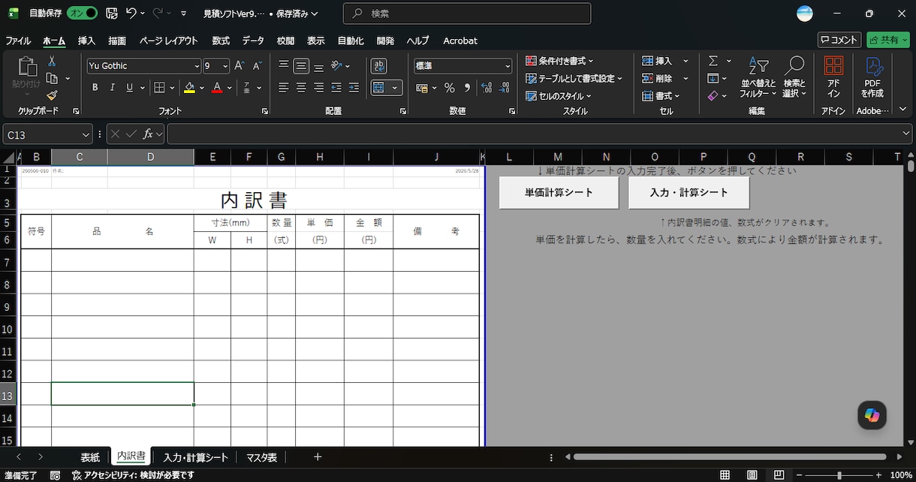This screenshot has height=482, width=916.
Task: Open the number format 標準 dropdown
Action: 508,66
